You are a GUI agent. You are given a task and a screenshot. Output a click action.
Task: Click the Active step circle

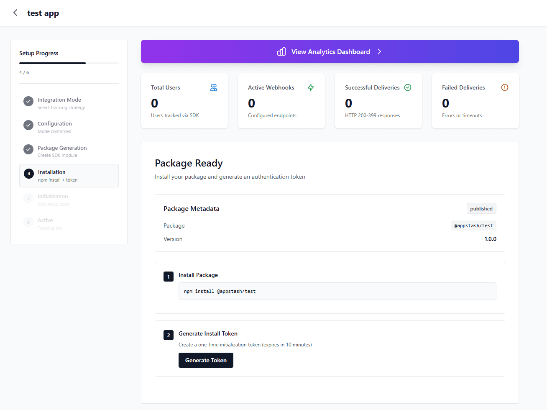(28, 222)
